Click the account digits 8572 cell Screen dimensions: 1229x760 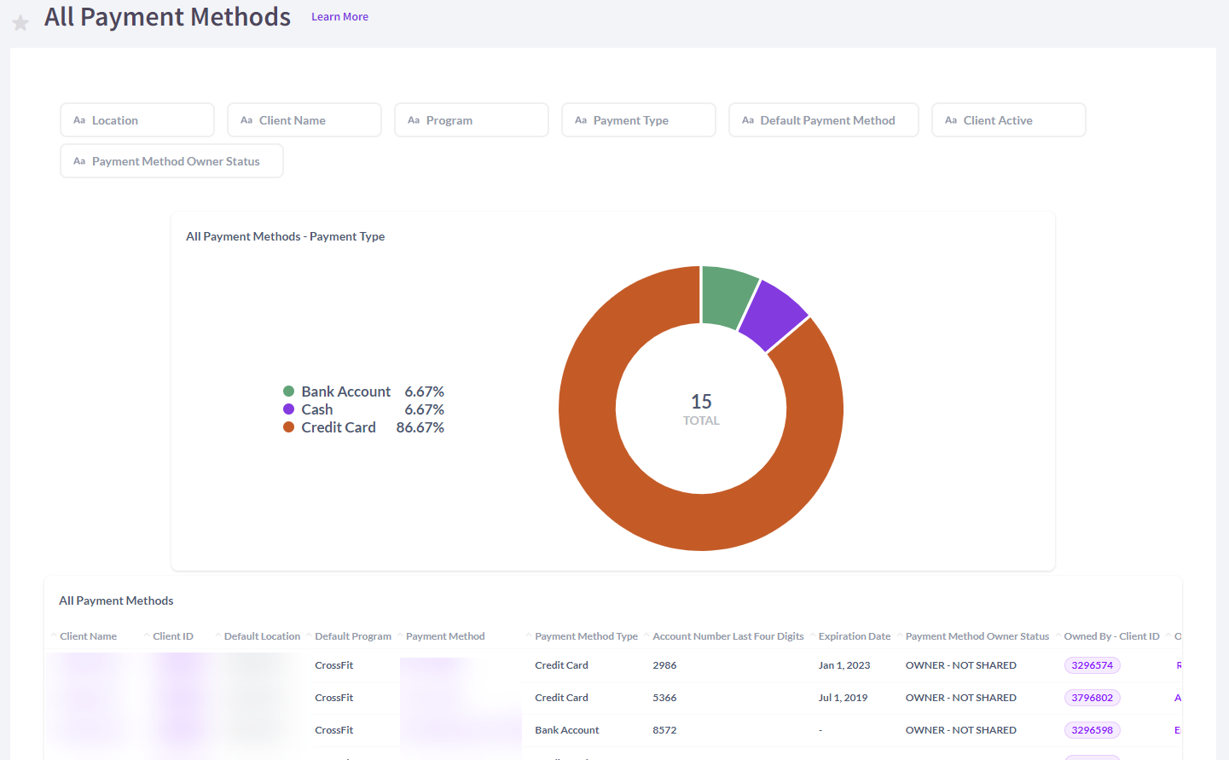(x=664, y=730)
